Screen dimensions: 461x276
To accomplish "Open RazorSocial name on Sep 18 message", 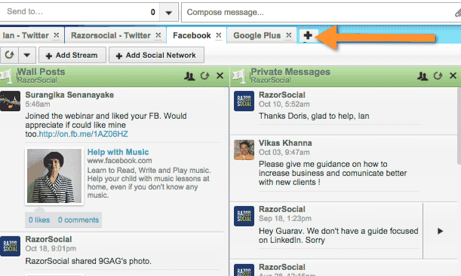I will point(282,209).
